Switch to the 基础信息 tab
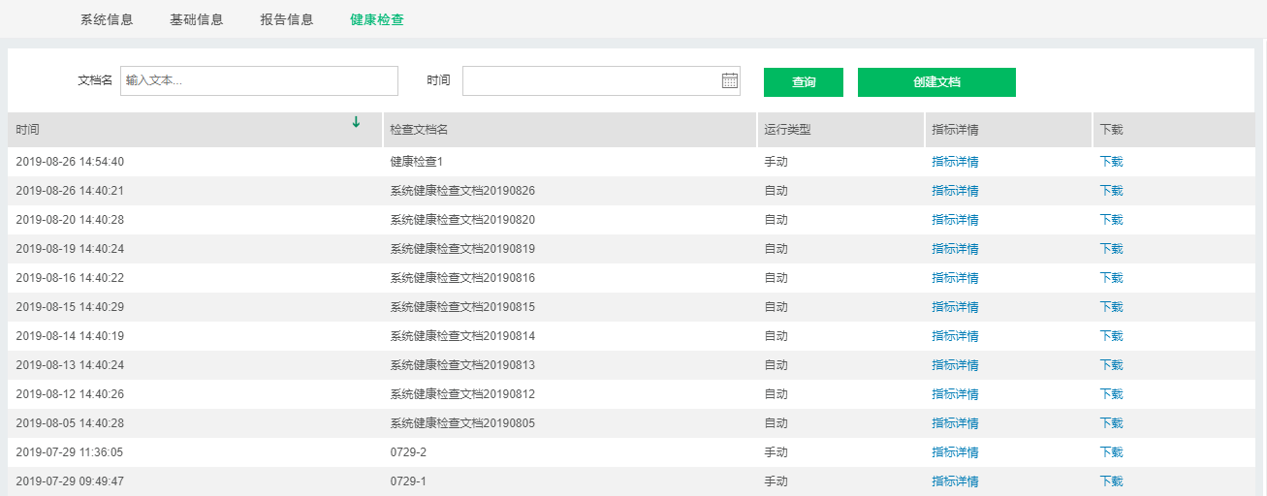 click(196, 19)
